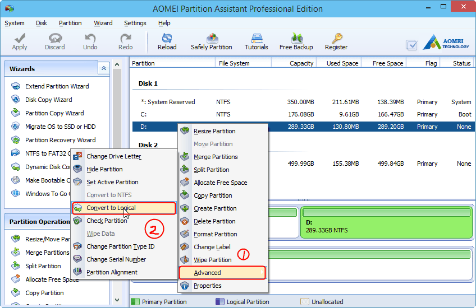
Task: Choose Delete Partition in context menu
Action: [223, 221]
